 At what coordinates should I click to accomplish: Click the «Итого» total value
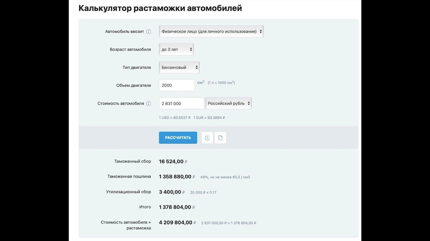(x=176, y=207)
